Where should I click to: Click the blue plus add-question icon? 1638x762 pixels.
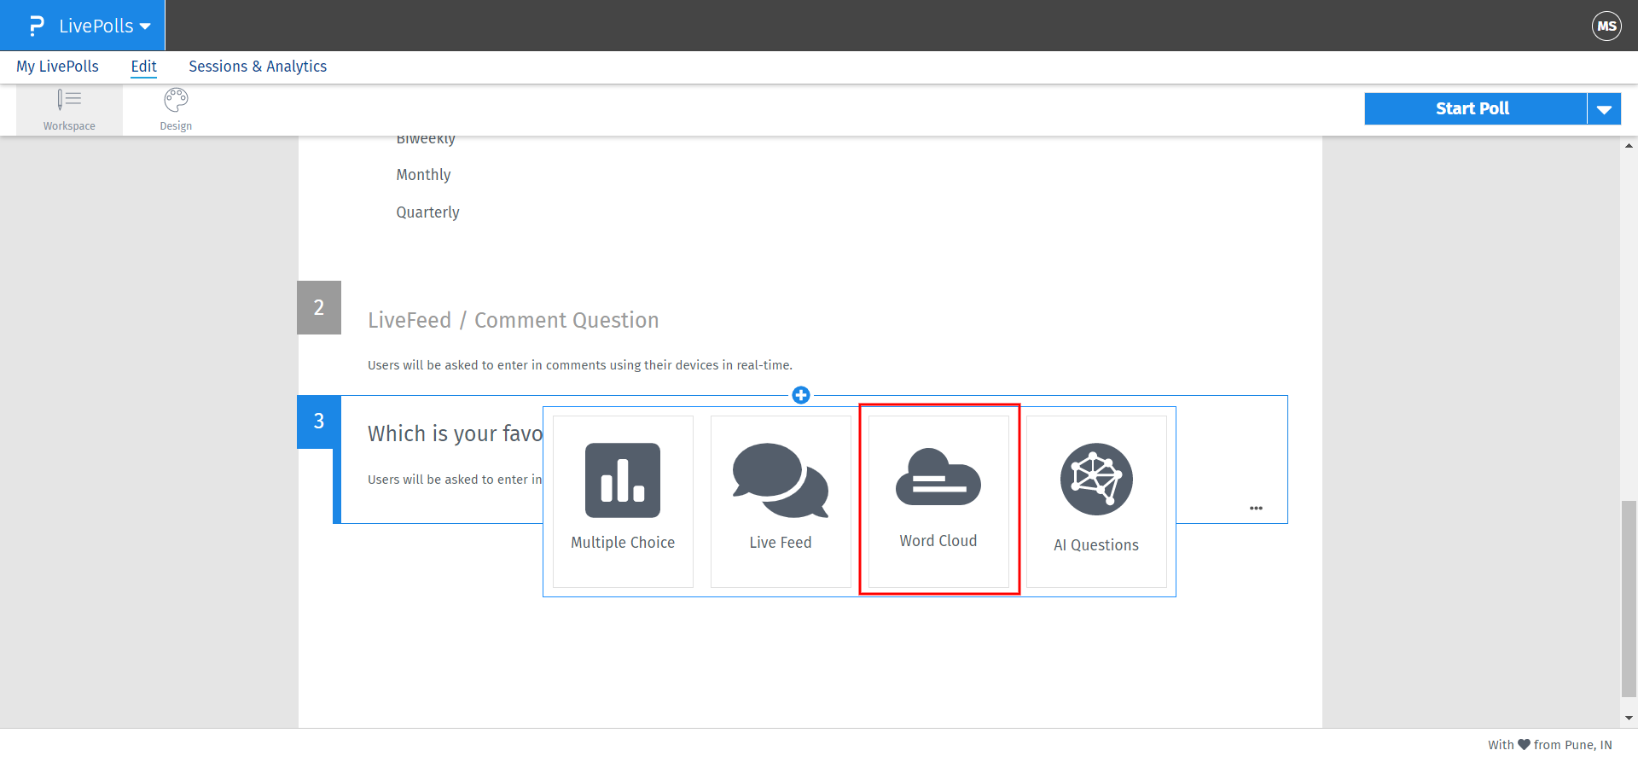point(800,395)
